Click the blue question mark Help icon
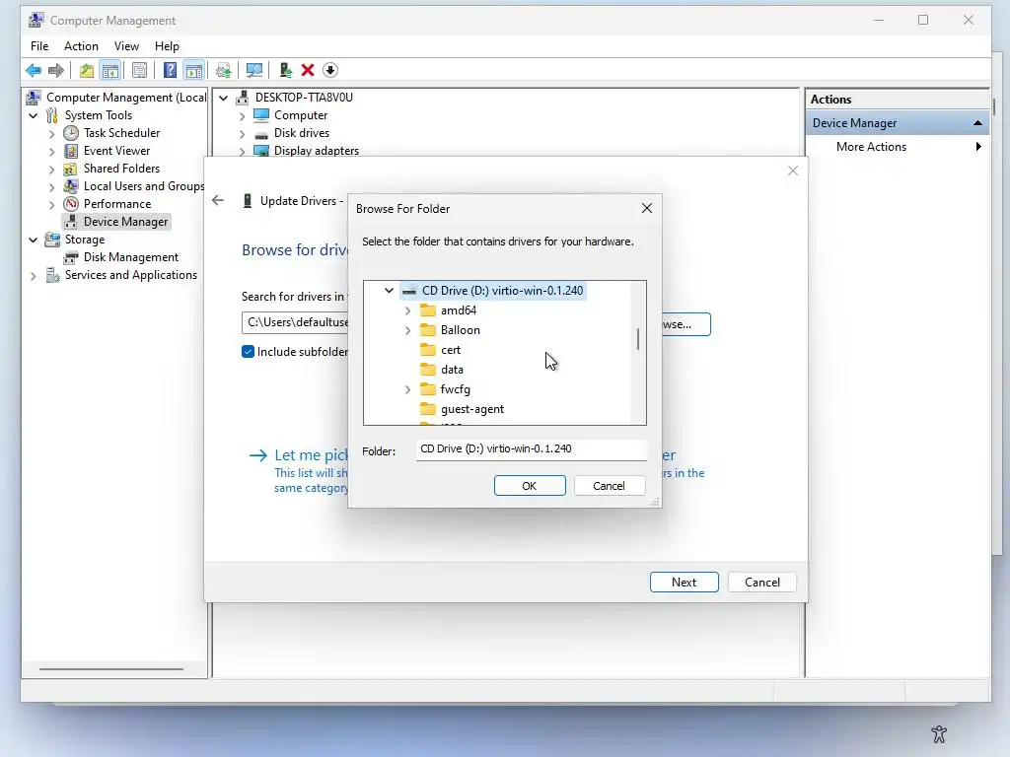The height and width of the screenshot is (757, 1010). coord(170,70)
